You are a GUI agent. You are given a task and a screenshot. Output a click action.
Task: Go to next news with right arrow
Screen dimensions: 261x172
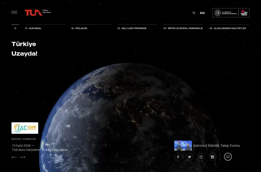click(23, 157)
